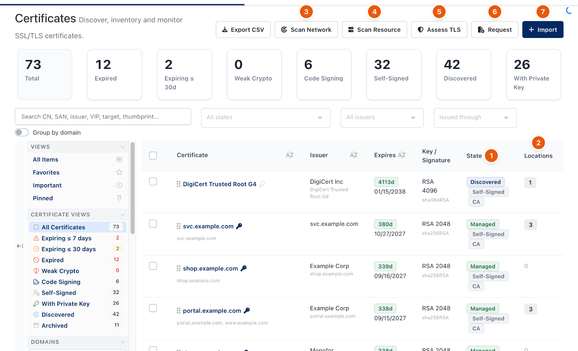
Task: Click the Weak Crypto shield icon
Action: click(x=36, y=271)
